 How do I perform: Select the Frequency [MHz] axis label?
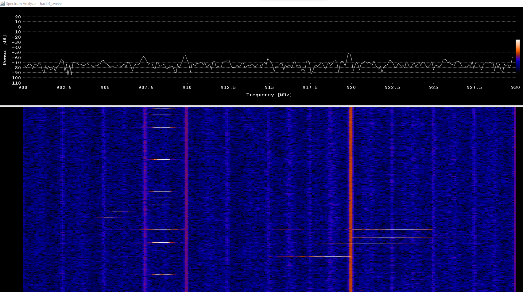point(269,95)
